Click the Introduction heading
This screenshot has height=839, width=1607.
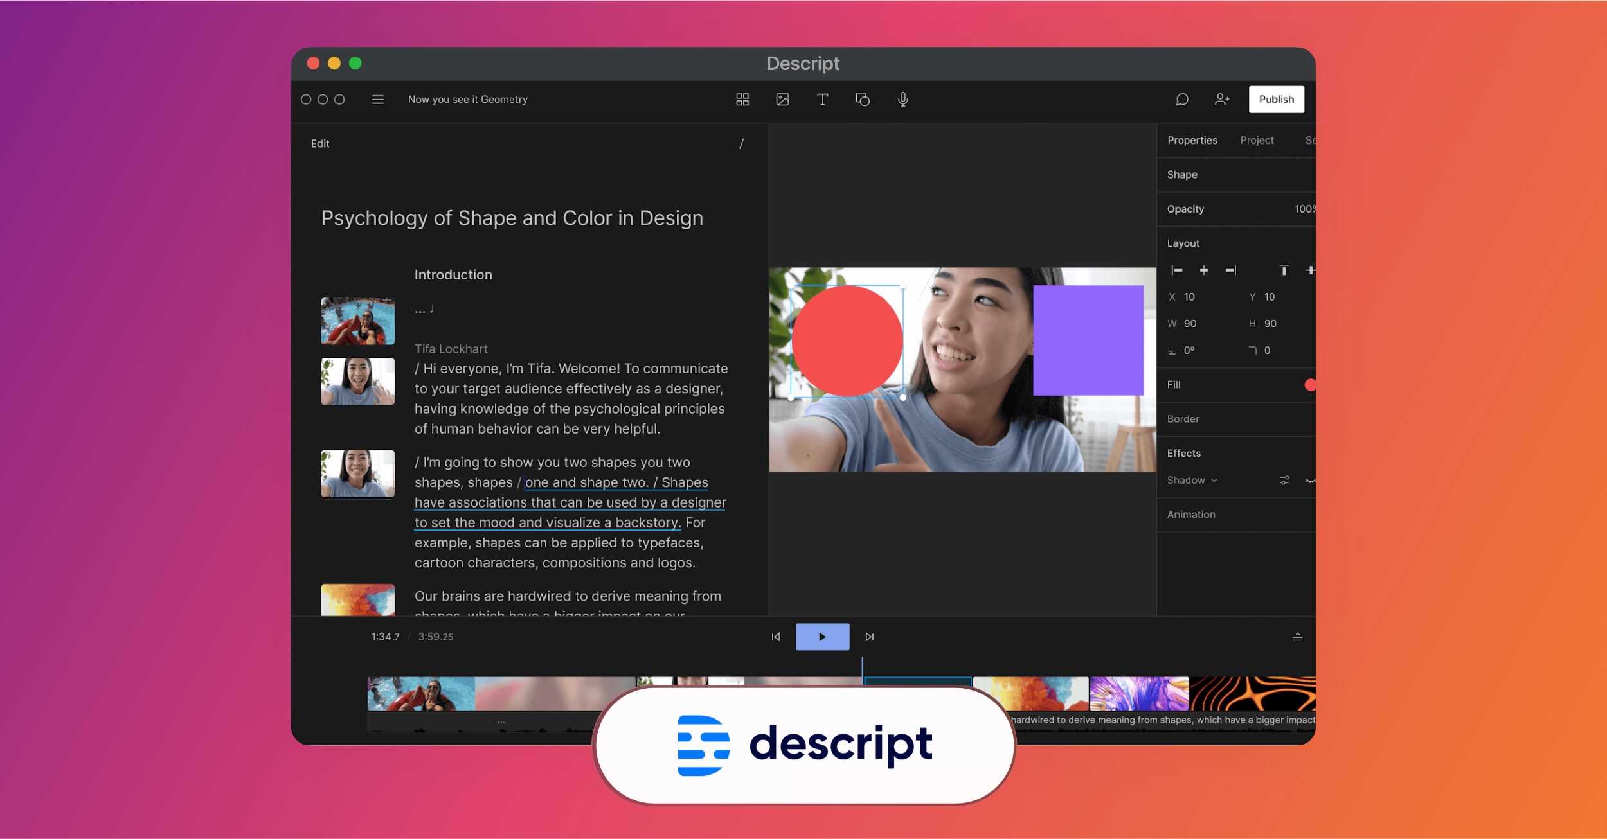(x=453, y=275)
